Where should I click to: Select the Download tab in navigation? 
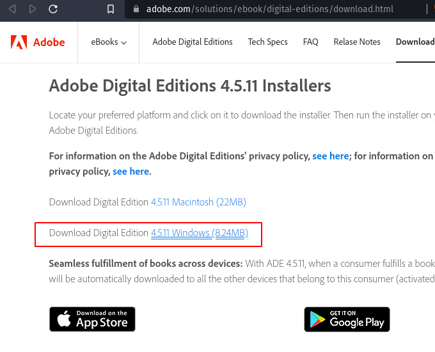[x=415, y=42]
